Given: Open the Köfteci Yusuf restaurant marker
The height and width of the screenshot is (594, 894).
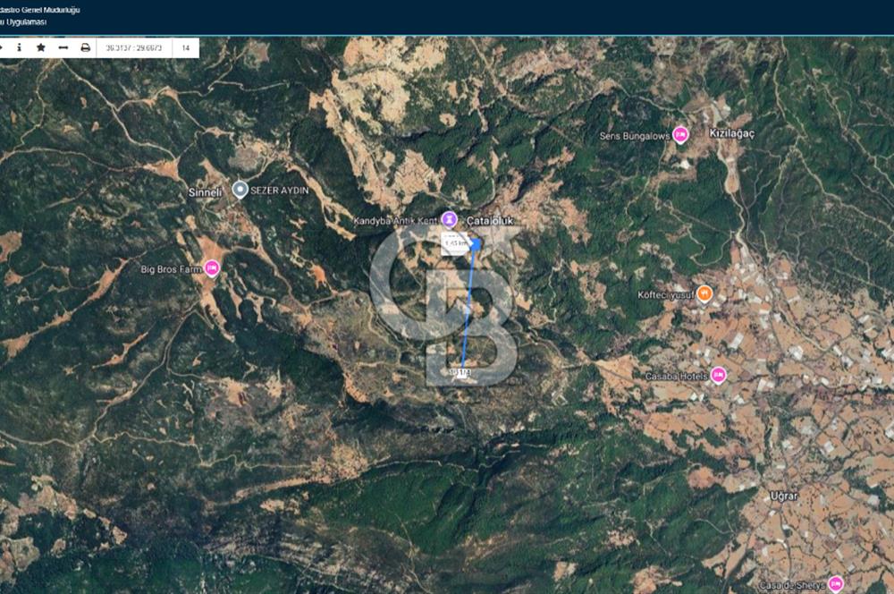Looking at the screenshot, I should (x=704, y=292).
